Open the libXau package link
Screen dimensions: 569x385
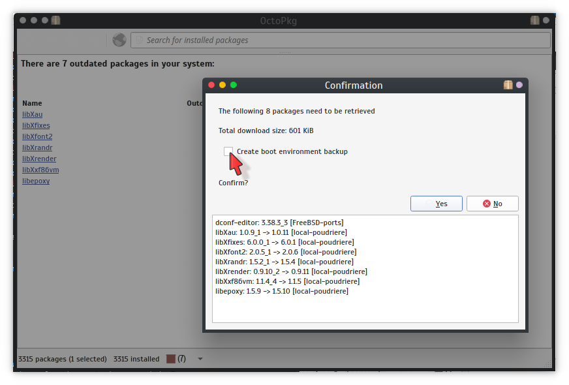(32, 114)
